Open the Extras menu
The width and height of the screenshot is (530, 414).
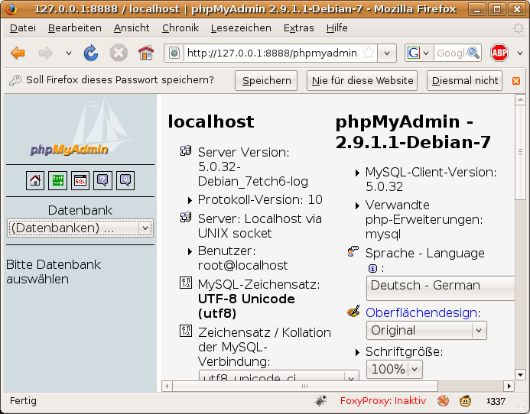(299, 28)
